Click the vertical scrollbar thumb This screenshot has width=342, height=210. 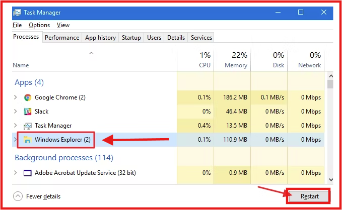point(330,84)
